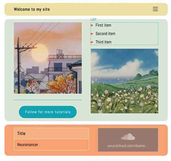Click the LIST block label

coord(93,19)
